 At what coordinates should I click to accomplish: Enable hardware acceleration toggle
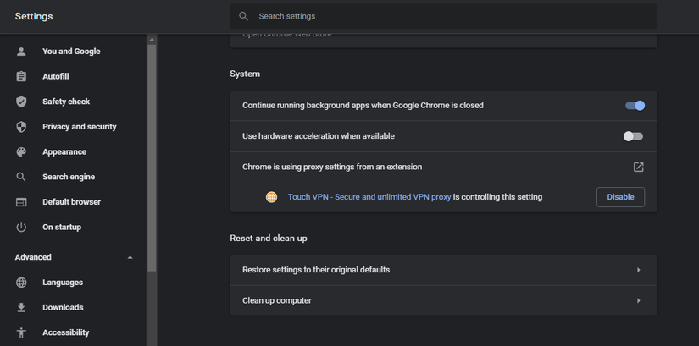[x=633, y=136]
